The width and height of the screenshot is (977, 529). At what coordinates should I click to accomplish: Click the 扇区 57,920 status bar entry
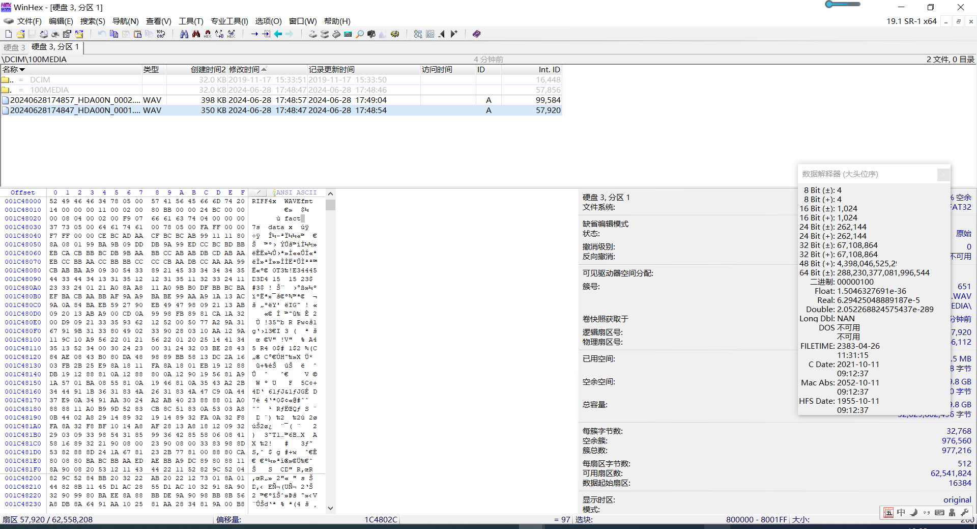pyautogui.click(x=47, y=520)
